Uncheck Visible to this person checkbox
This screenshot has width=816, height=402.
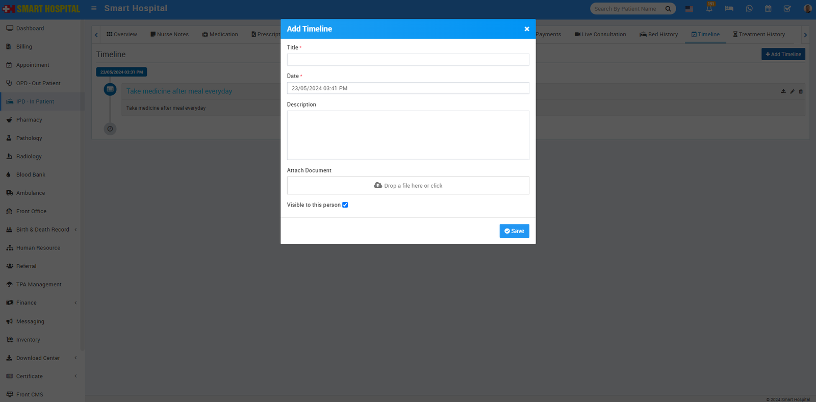345,205
